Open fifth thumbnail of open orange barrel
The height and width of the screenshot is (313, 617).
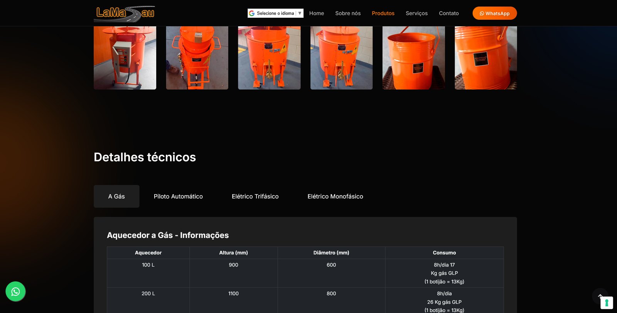coord(414,58)
